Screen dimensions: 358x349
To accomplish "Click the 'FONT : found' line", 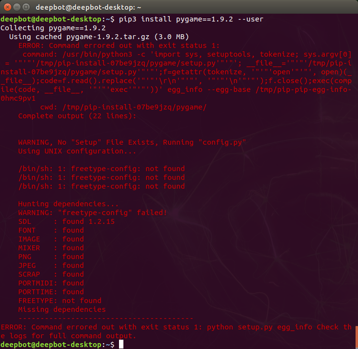I will click(x=51, y=230).
